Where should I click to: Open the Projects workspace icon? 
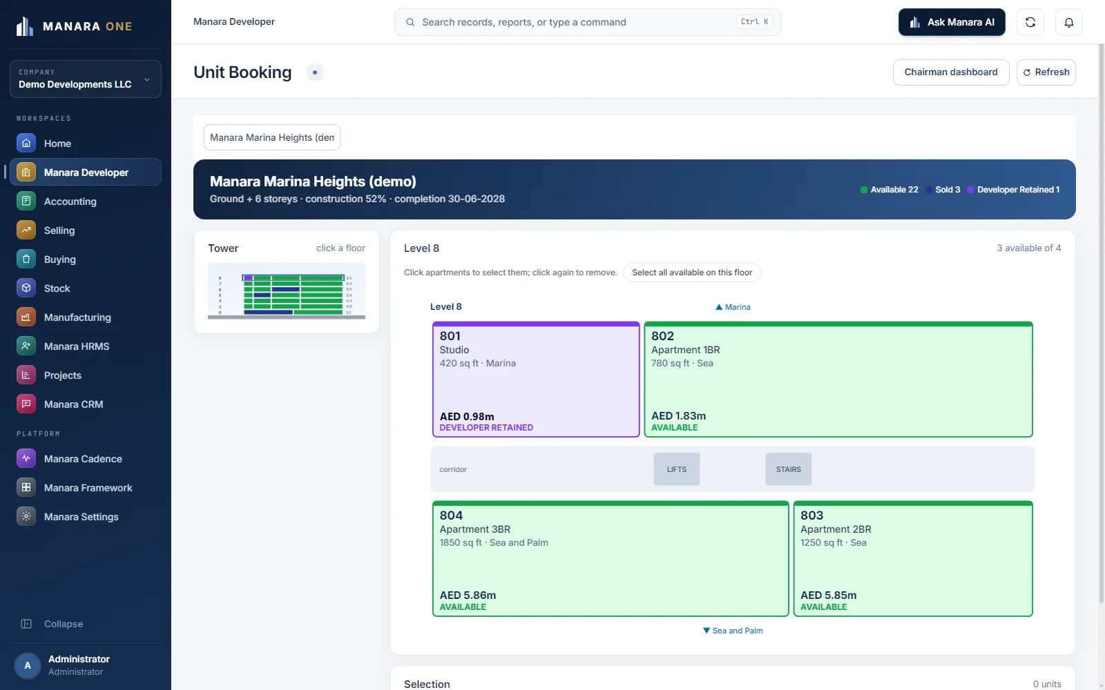[x=26, y=375]
